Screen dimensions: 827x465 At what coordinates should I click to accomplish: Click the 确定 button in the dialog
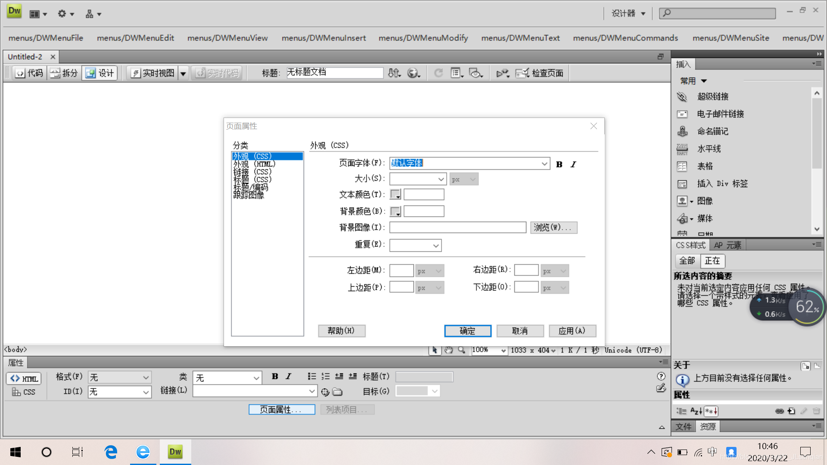pyautogui.click(x=467, y=331)
